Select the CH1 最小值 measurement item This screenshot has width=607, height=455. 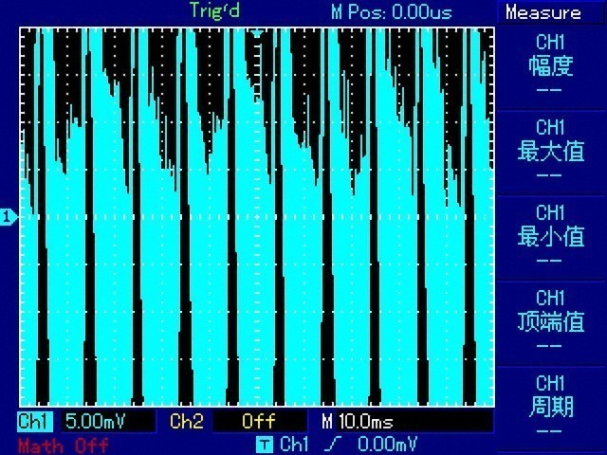[550, 238]
